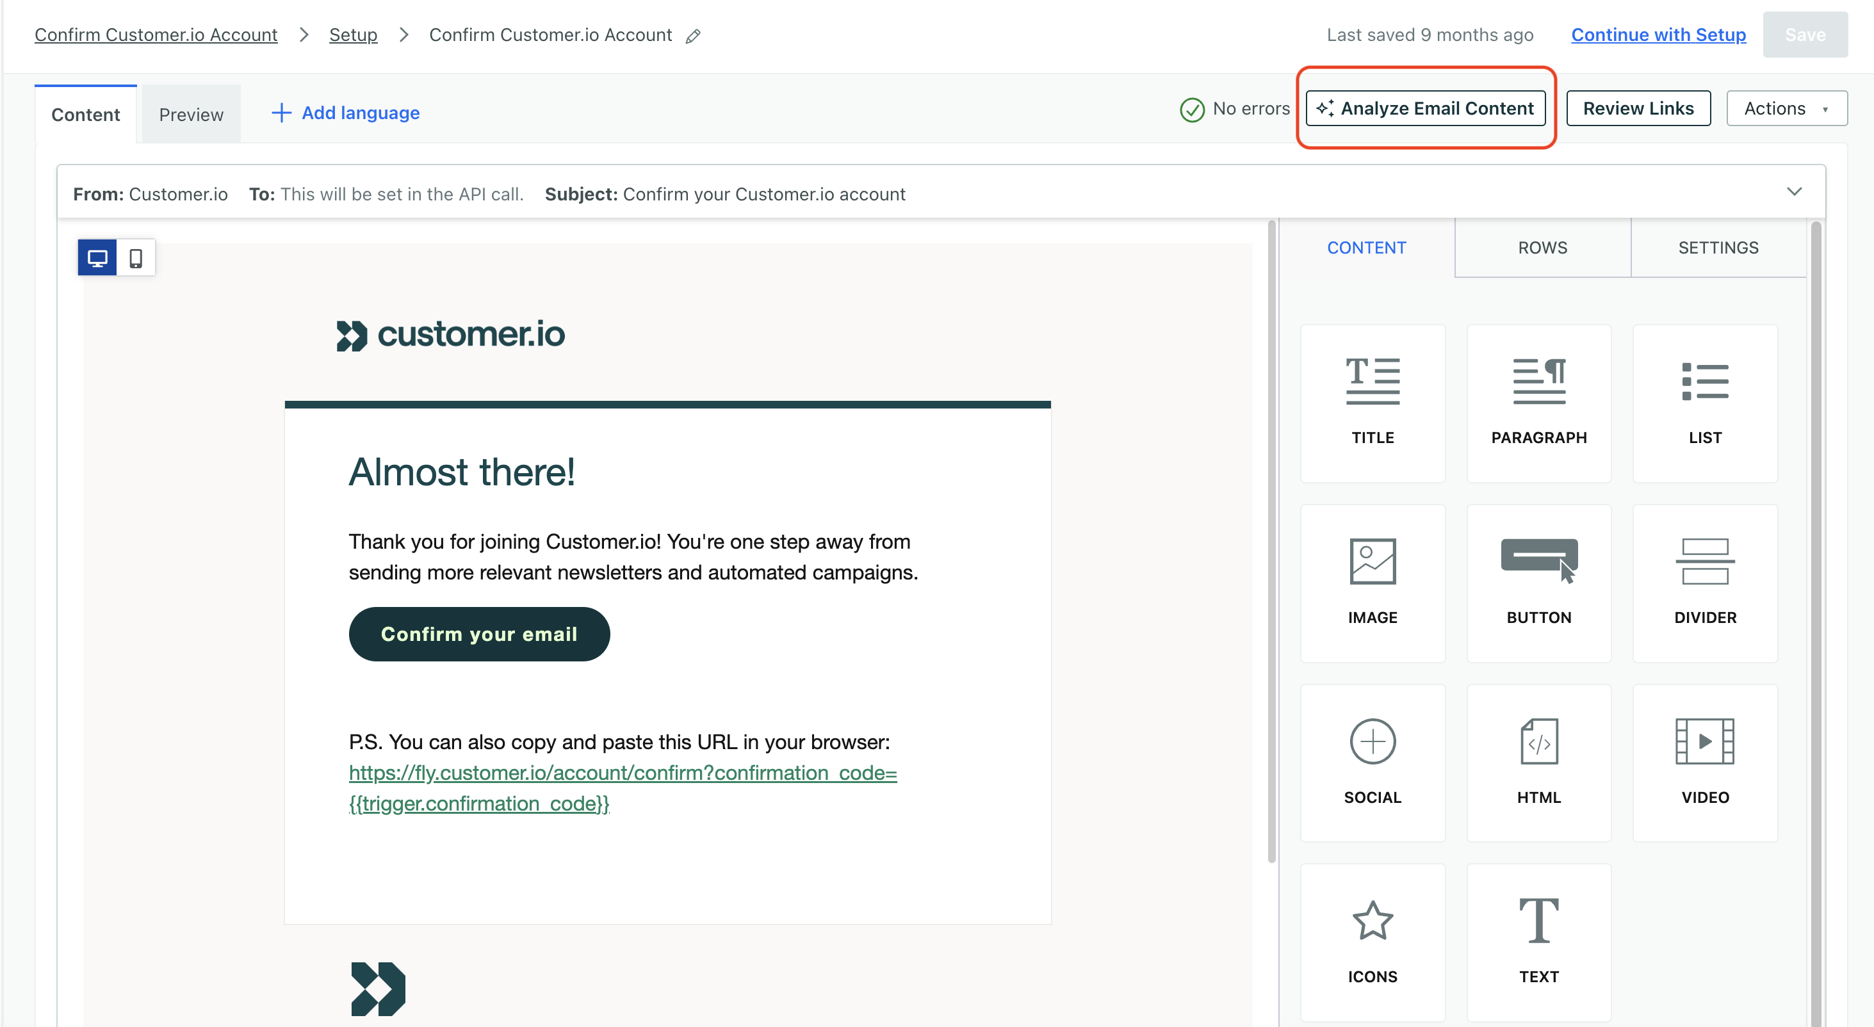Click the confirmation URL link in email body

[623, 788]
